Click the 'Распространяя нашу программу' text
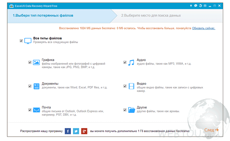Screen dimensions: 230x141 [x=41, y=131]
